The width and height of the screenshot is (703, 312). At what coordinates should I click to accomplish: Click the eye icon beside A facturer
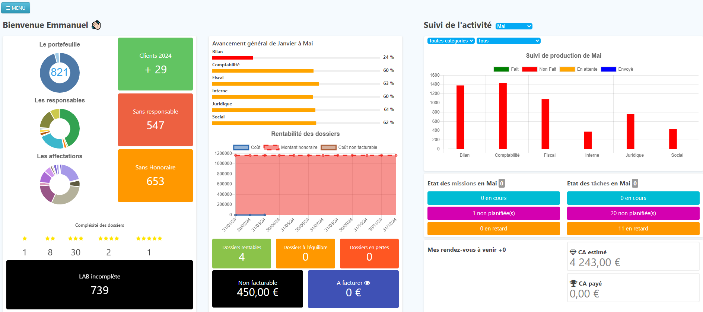point(367,283)
